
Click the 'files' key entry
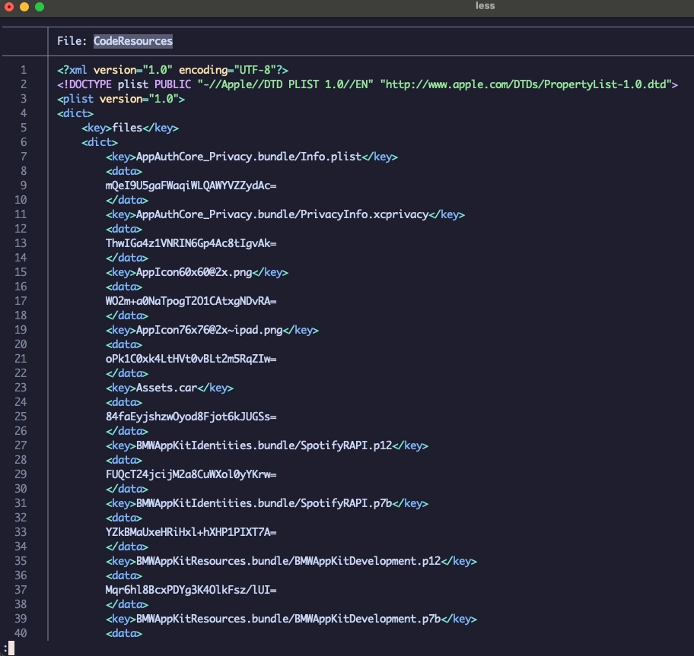(130, 128)
